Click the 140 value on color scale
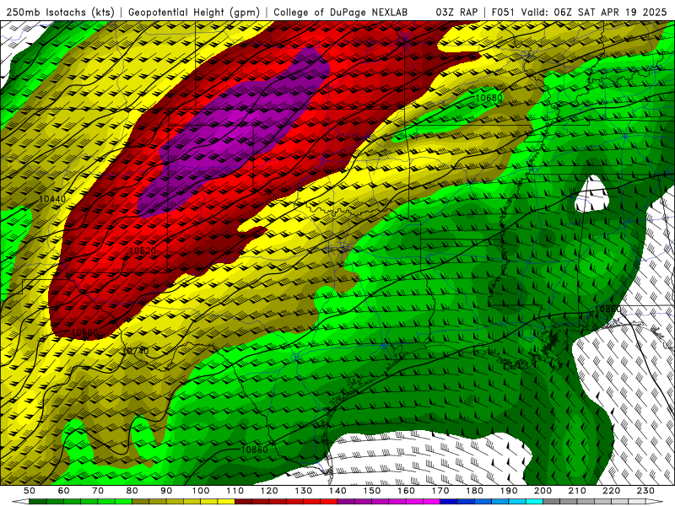 point(337,491)
